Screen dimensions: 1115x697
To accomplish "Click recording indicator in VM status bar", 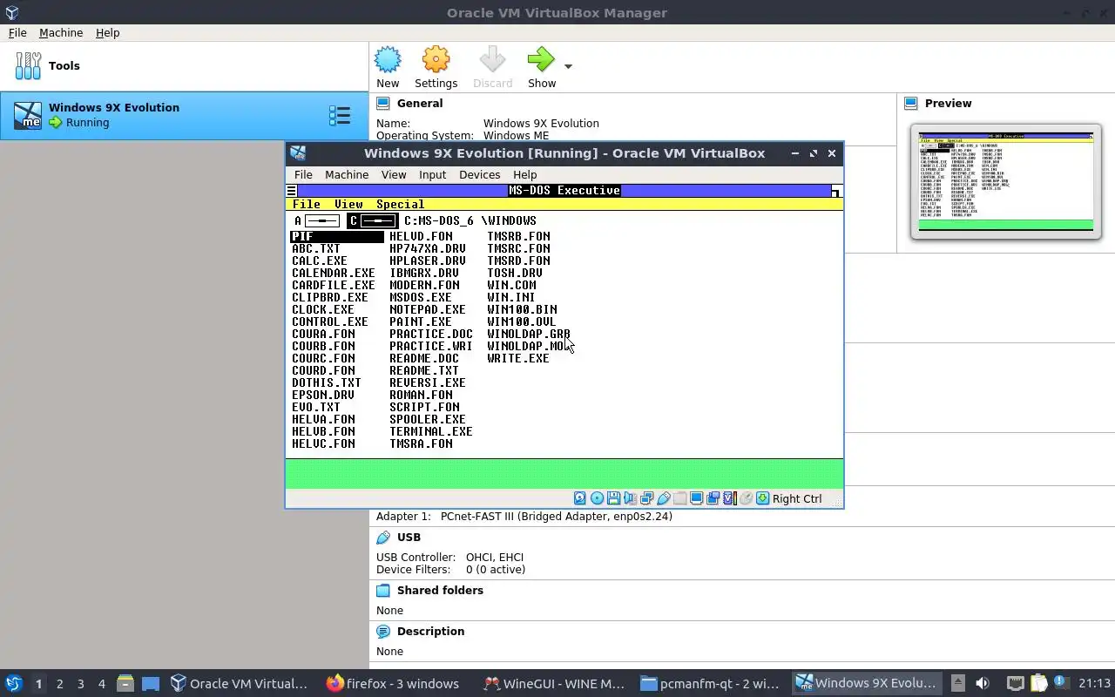I will tap(713, 498).
